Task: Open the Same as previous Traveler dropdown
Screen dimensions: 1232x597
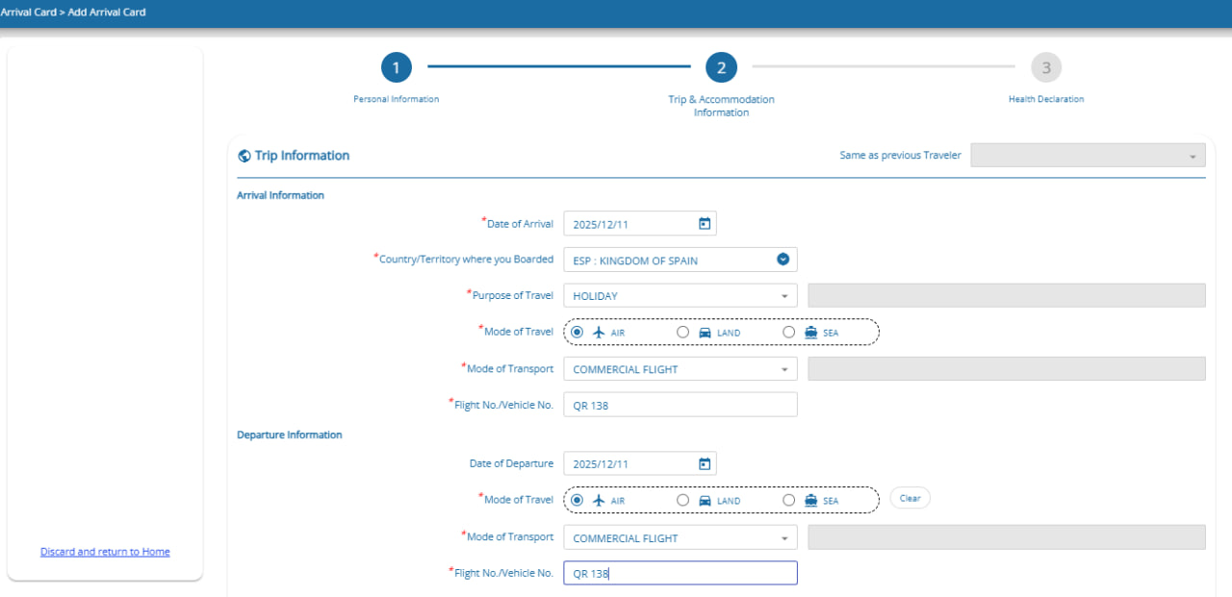Action: point(1087,156)
